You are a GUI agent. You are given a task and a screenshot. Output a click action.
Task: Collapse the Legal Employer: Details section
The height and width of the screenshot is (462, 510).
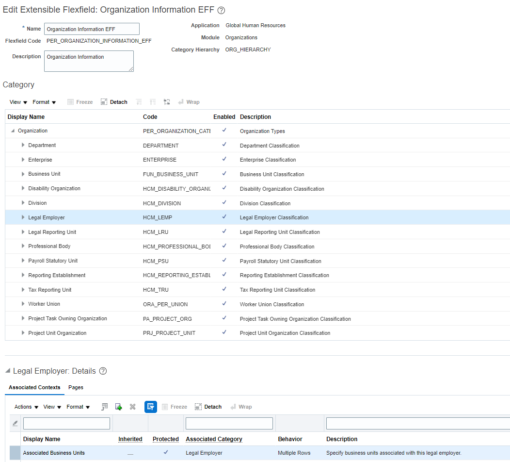click(x=6, y=371)
